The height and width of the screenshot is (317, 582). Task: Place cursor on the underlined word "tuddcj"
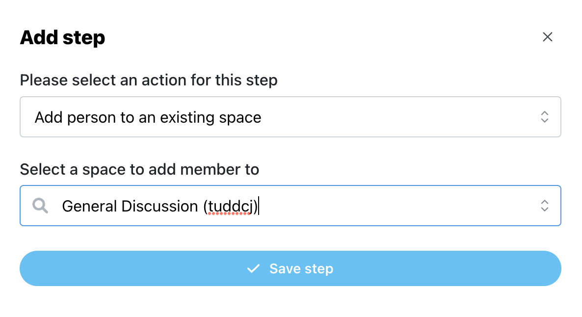coord(230,207)
